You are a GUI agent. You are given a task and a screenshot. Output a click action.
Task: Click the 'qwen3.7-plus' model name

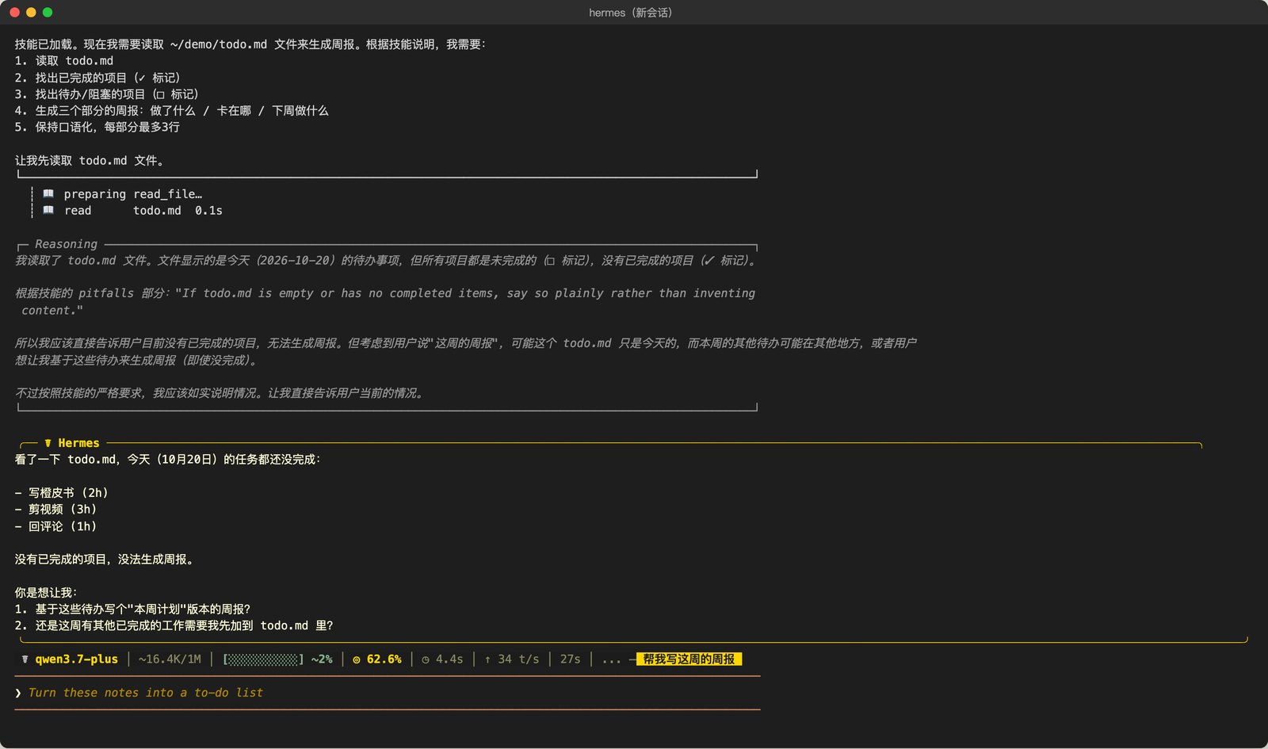pyautogui.click(x=76, y=659)
